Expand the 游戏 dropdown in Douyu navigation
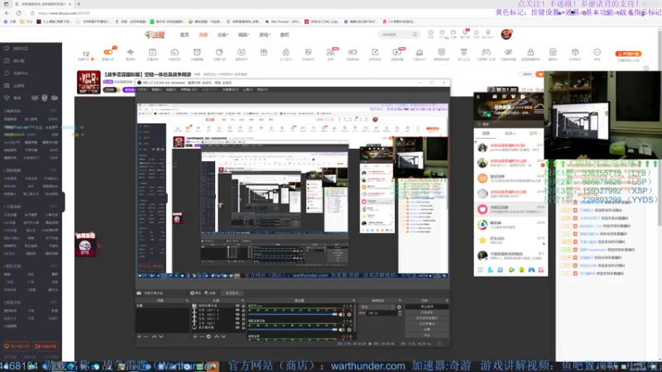The width and height of the screenshot is (662, 372). [265, 35]
